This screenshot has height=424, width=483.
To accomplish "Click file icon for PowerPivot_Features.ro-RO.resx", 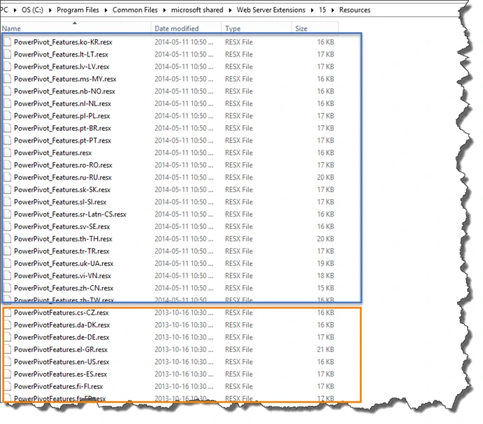I will tap(8, 166).
